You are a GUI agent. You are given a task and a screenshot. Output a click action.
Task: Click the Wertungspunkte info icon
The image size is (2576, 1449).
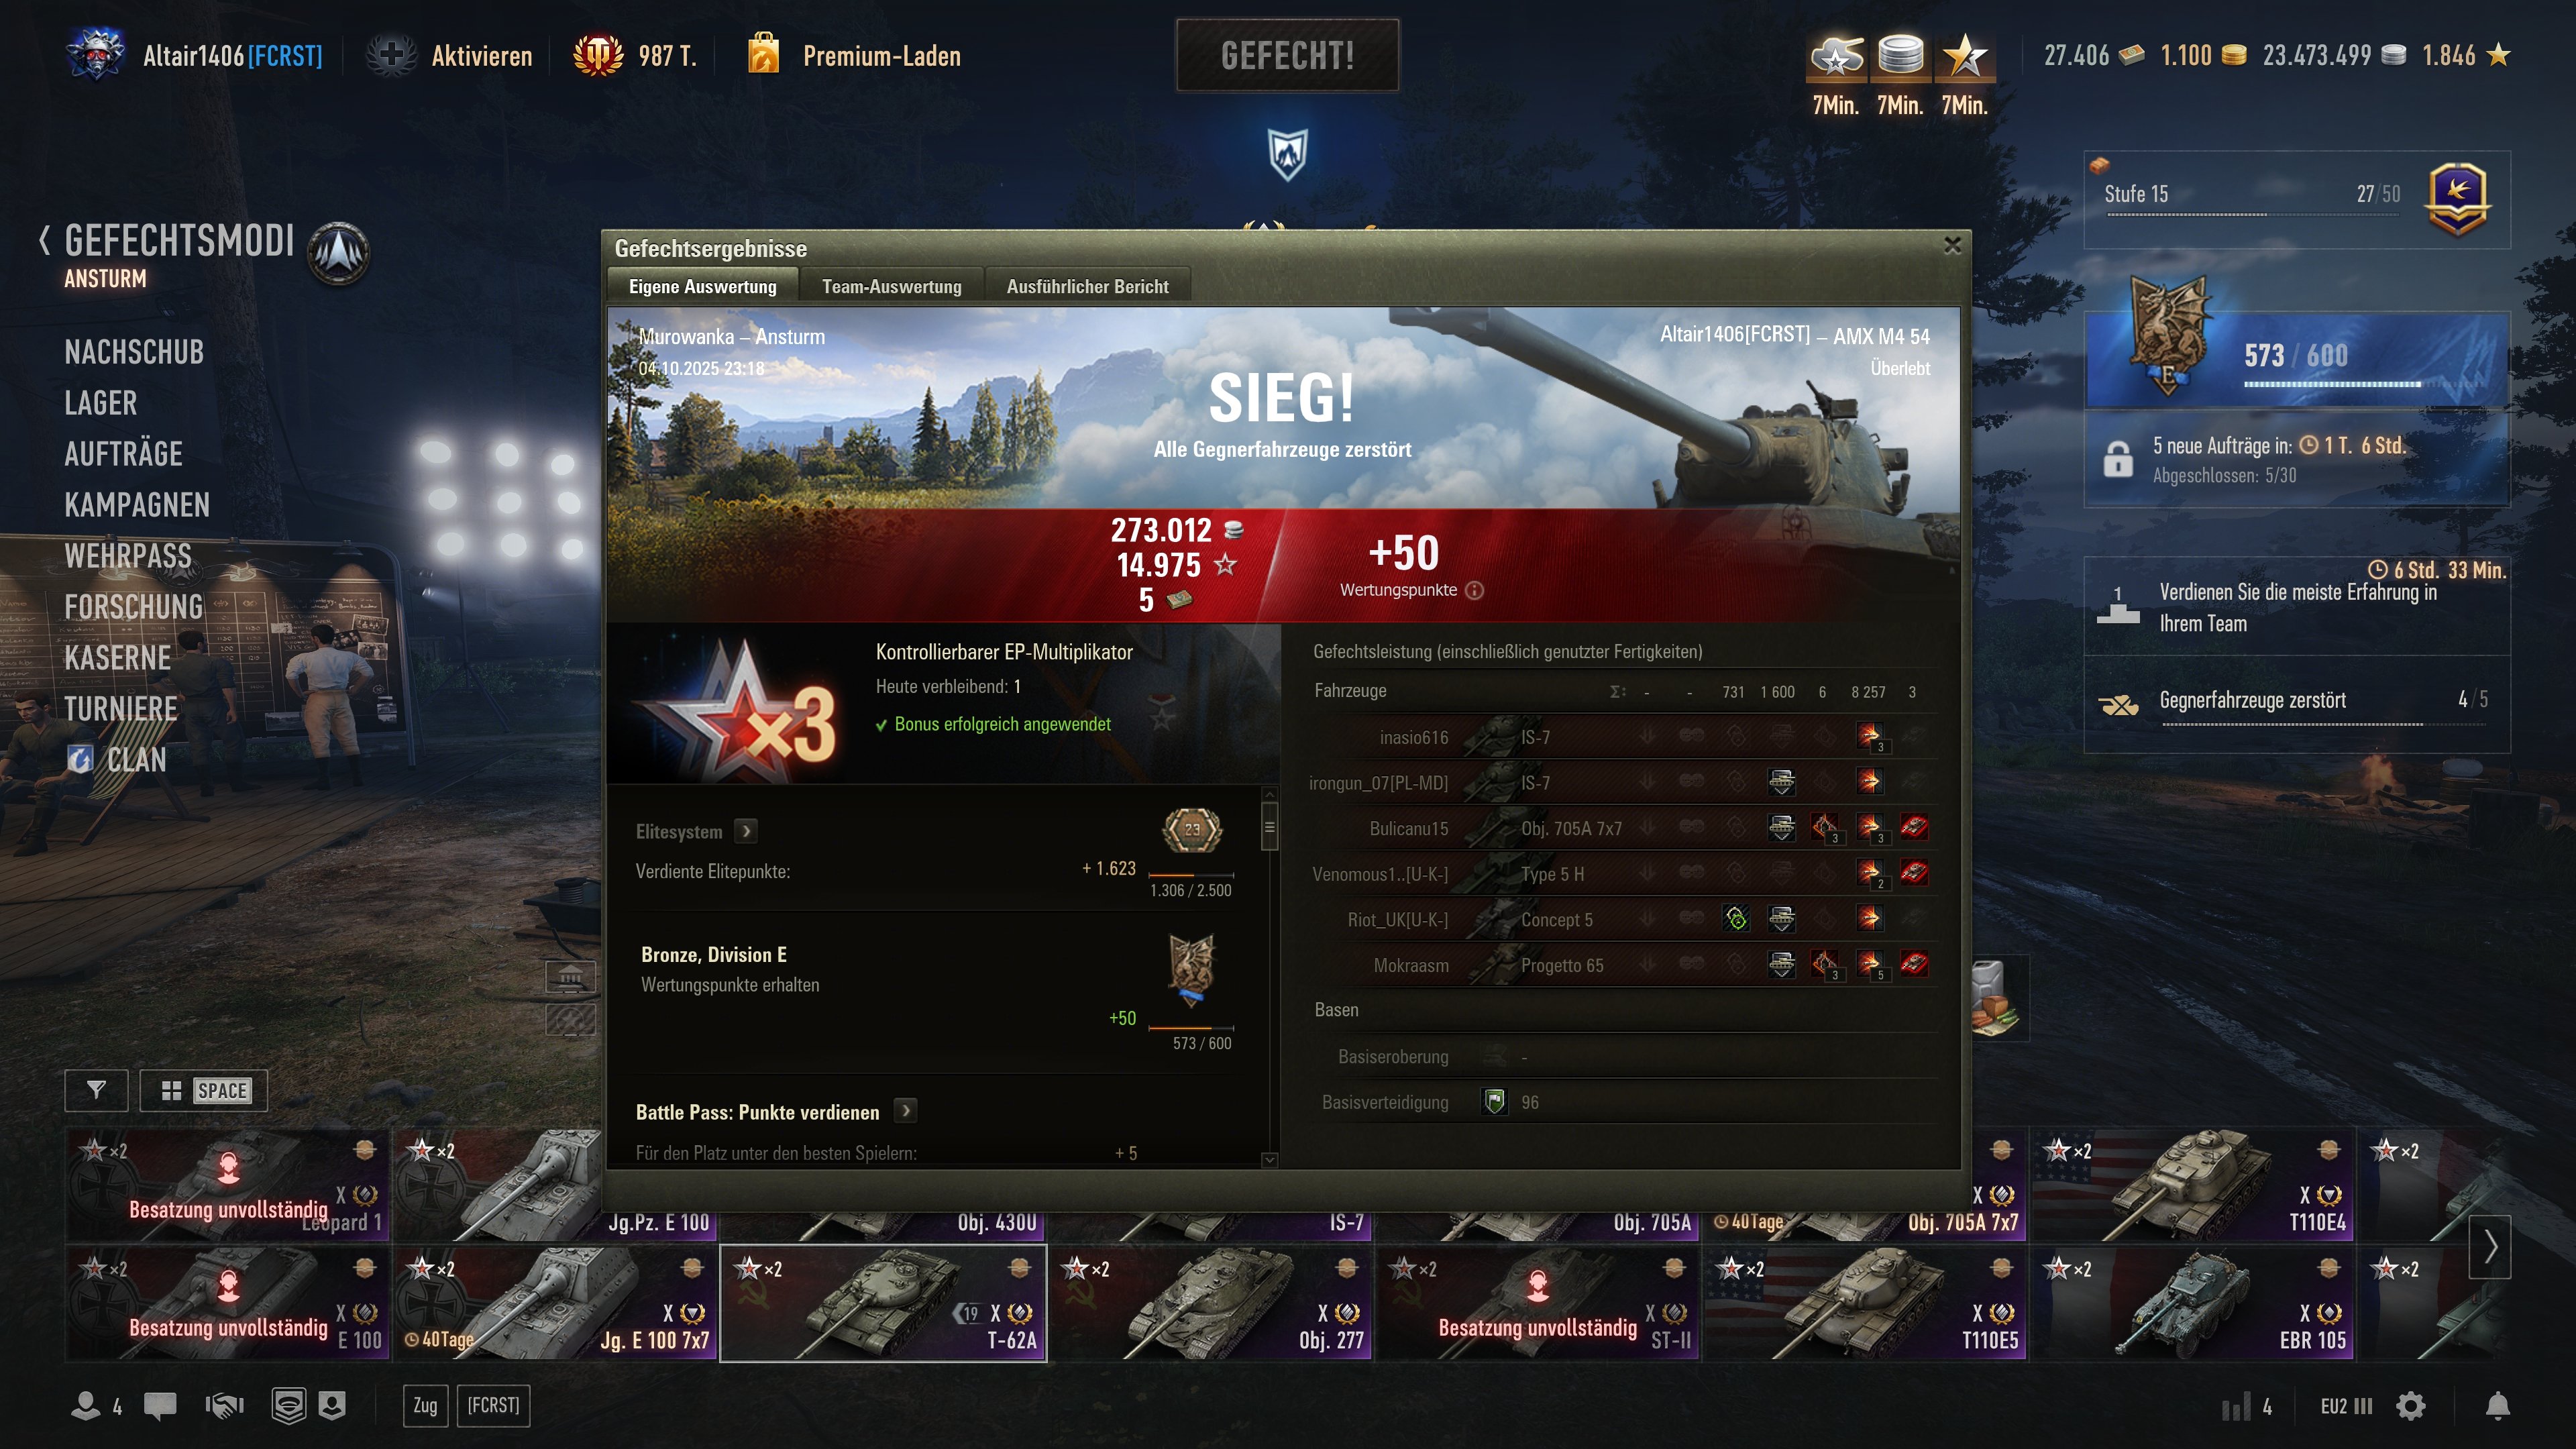1474,590
